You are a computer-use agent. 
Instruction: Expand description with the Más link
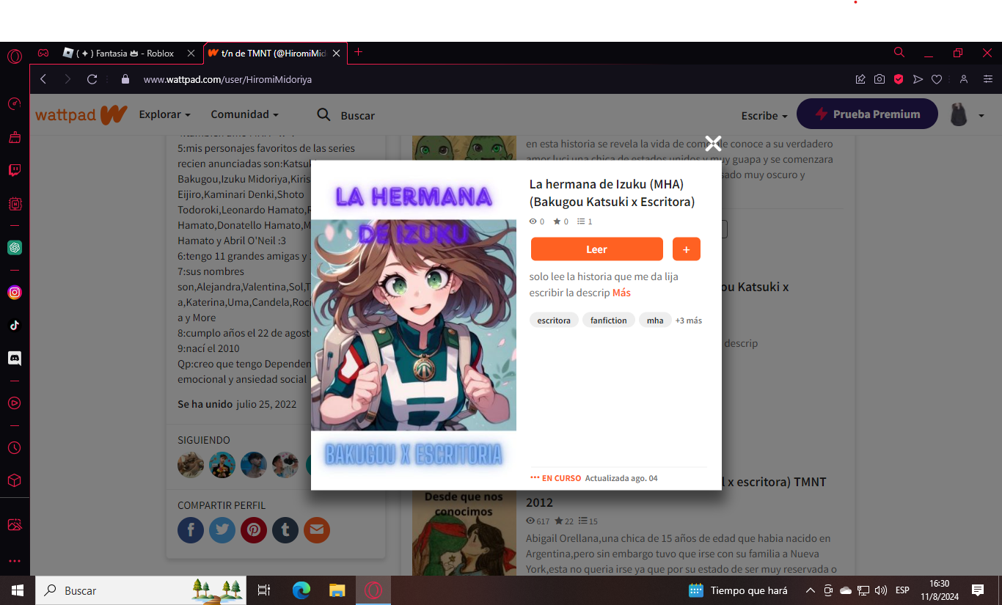pyautogui.click(x=621, y=293)
